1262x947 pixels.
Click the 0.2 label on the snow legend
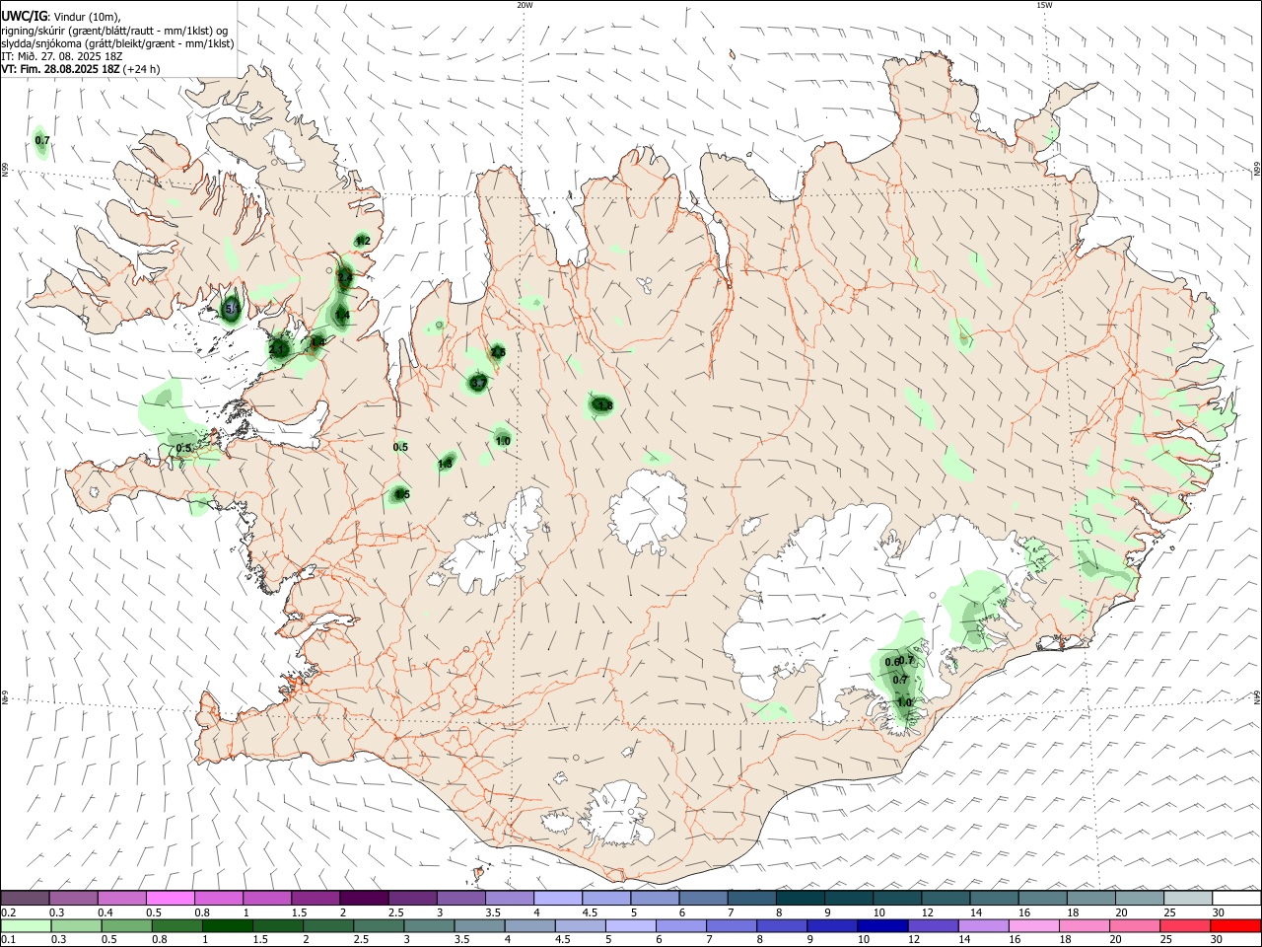pyautogui.click(x=9, y=912)
